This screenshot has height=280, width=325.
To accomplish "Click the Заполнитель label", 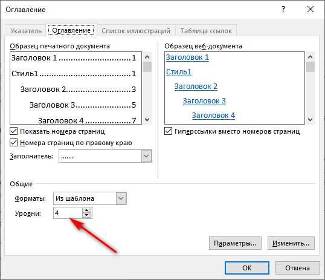I will (x=31, y=156).
